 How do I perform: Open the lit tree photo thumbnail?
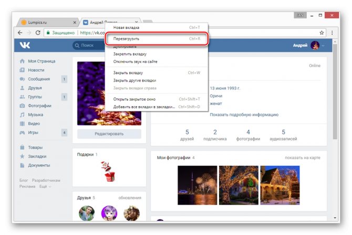coord(239,185)
